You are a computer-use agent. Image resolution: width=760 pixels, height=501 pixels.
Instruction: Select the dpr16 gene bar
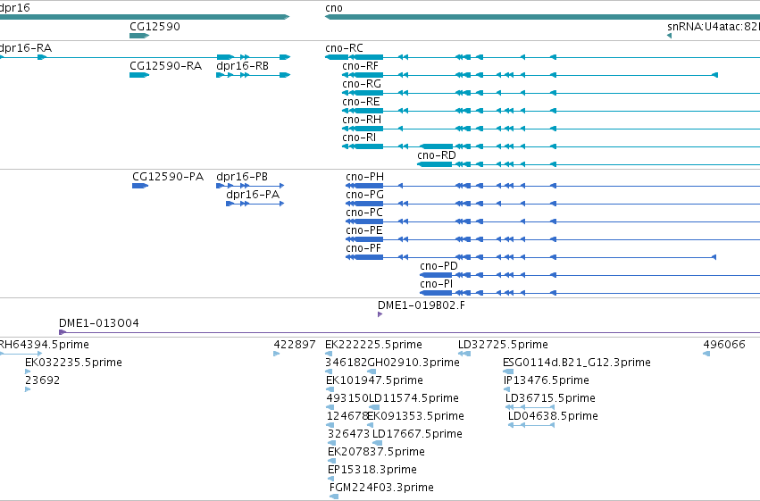tap(145, 17)
